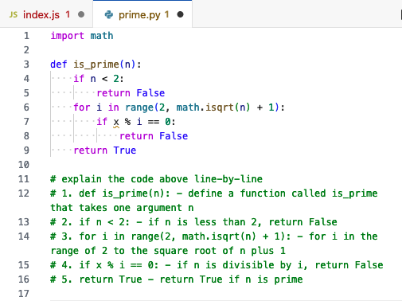This screenshot has width=402, height=301.
Task: Click the 'is_prime' function name on line 3
Action: (x=96, y=64)
